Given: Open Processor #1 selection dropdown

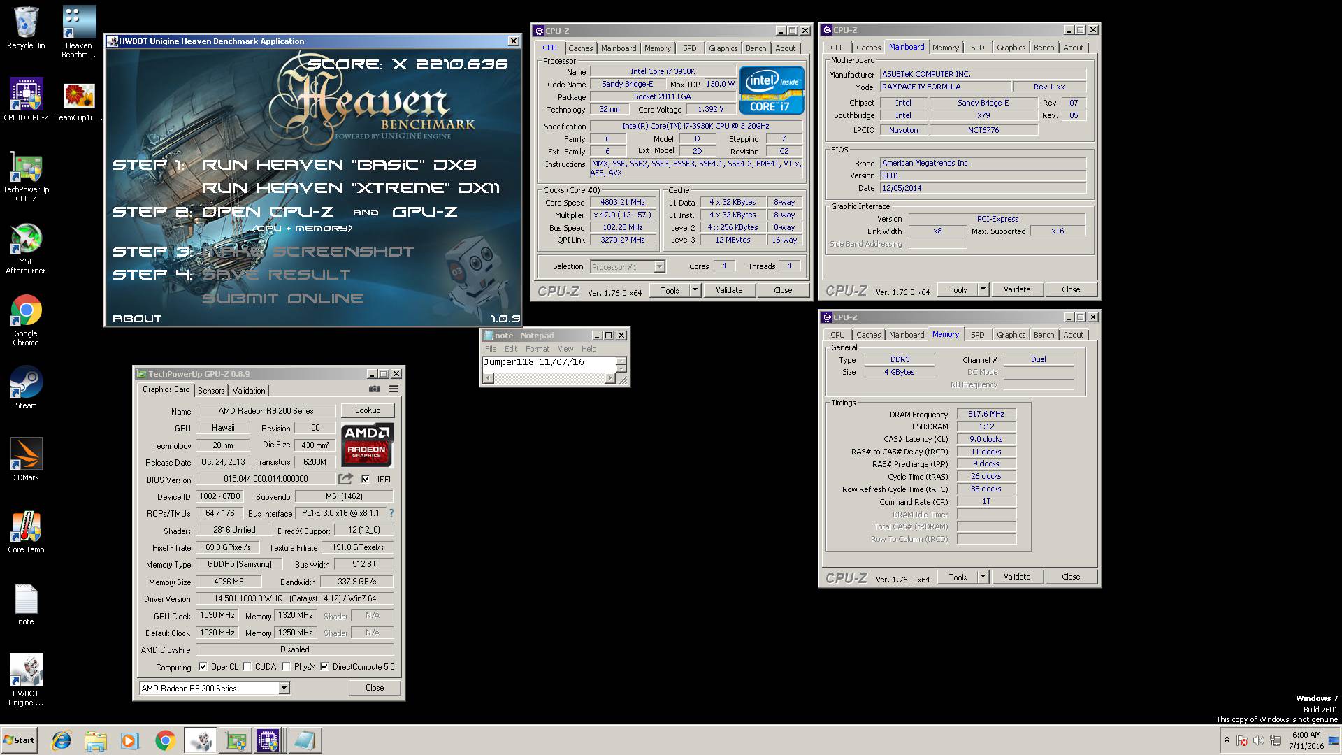Looking at the screenshot, I should pos(627,267).
